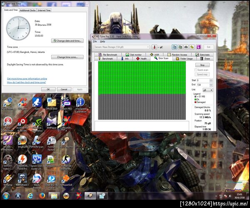Image resolution: width=250 pixels, height=208 pixels.
Task: Open the Unit gB dropdown
Action: click(208, 90)
